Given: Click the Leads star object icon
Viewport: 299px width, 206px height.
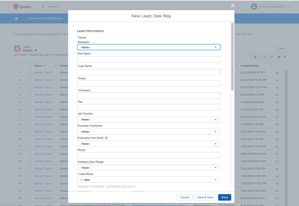Looking at the screenshot, I should click(17, 48).
